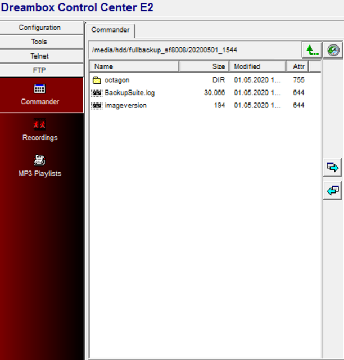Click BackupSuite.log attribute '644'
Screen dimensions: 344x360
point(298,92)
